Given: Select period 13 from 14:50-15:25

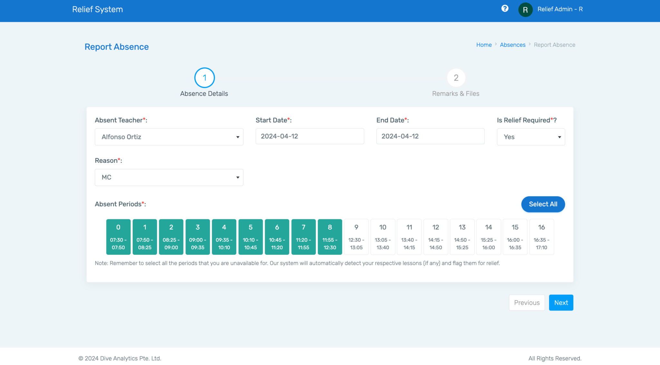Looking at the screenshot, I should click(462, 237).
